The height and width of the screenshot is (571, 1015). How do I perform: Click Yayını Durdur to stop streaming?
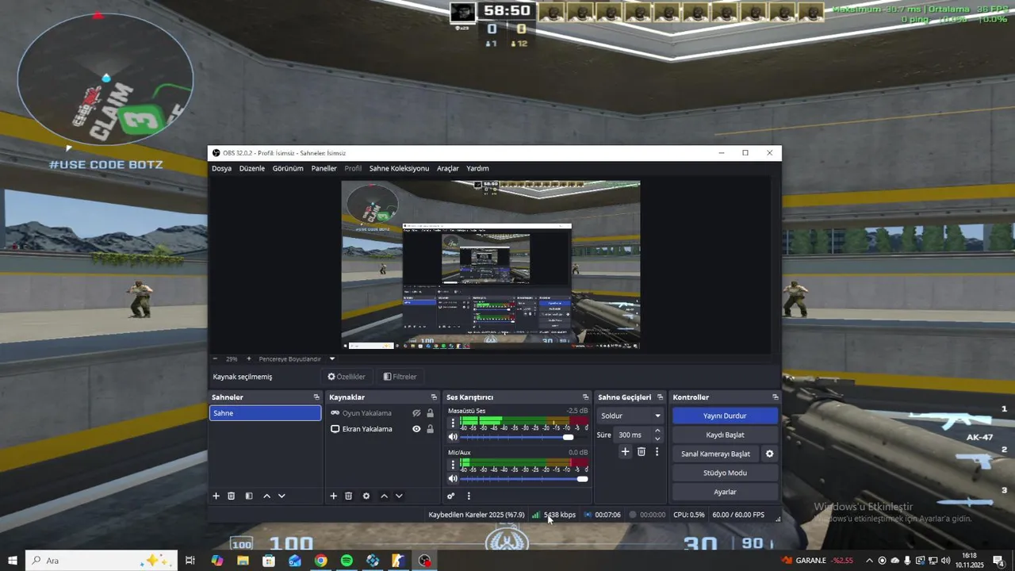[x=725, y=416]
